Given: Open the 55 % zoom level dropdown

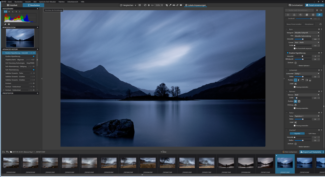Looking at the screenshot, I should pos(159,5).
